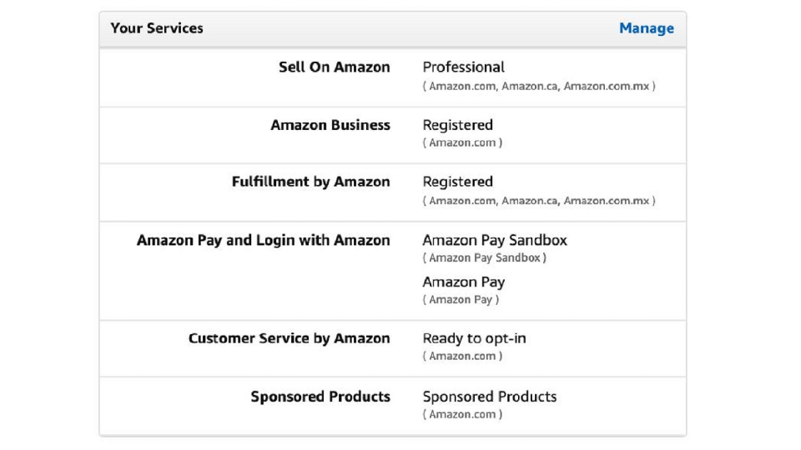Click the Amazon Business label
Screen dimensions: 801x450
click(x=330, y=125)
